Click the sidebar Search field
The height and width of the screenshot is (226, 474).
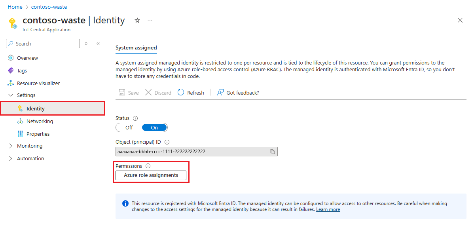43,44
